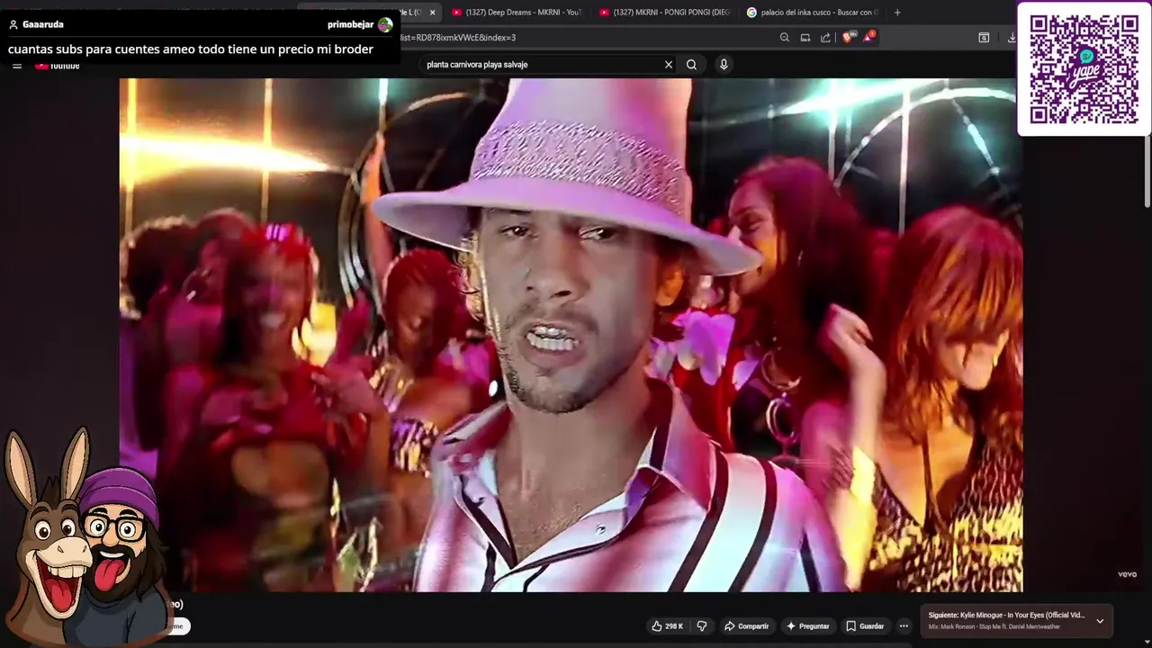Click the video player to pause
Screen dimensions: 1152x648
point(571,335)
